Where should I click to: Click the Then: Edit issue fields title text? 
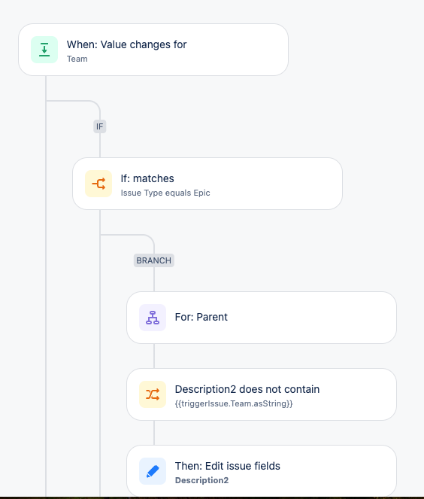[228, 466]
